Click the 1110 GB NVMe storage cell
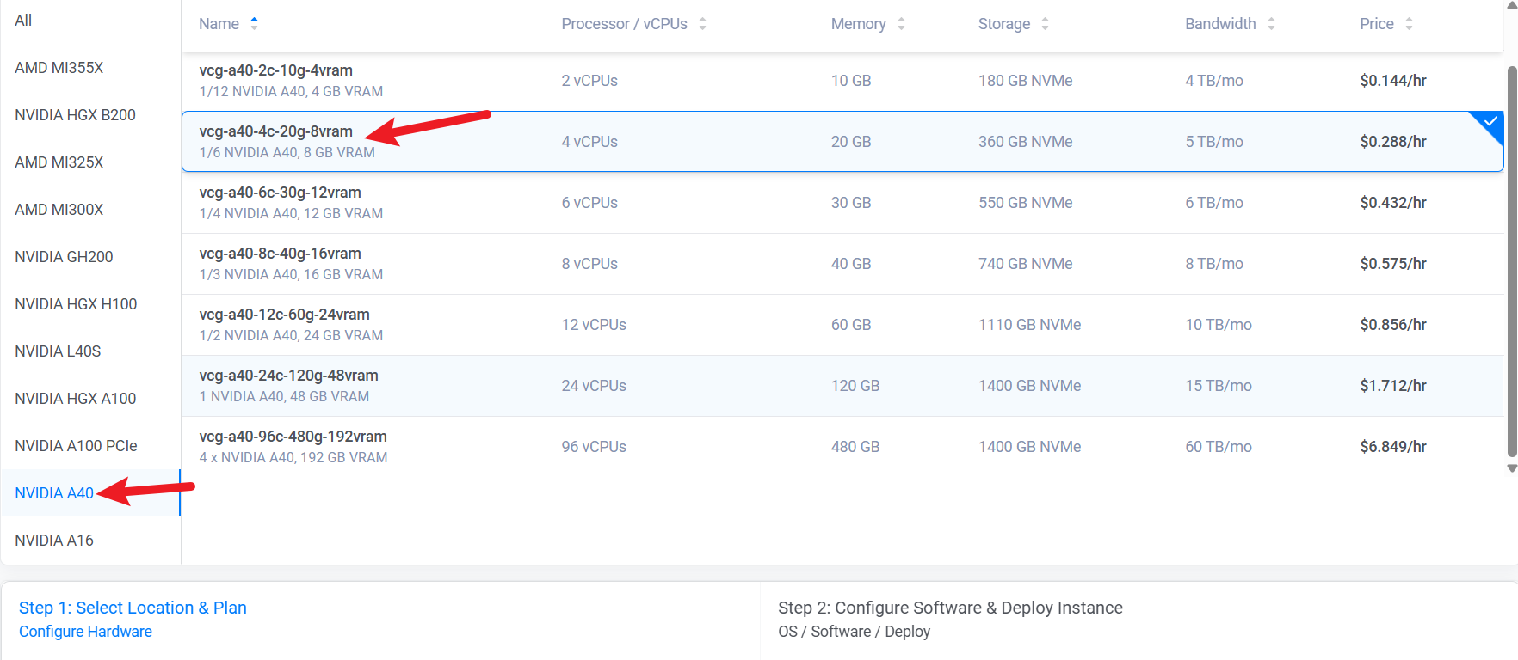The width and height of the screenshot is (1518, 660). click(x=1029, y=325)
